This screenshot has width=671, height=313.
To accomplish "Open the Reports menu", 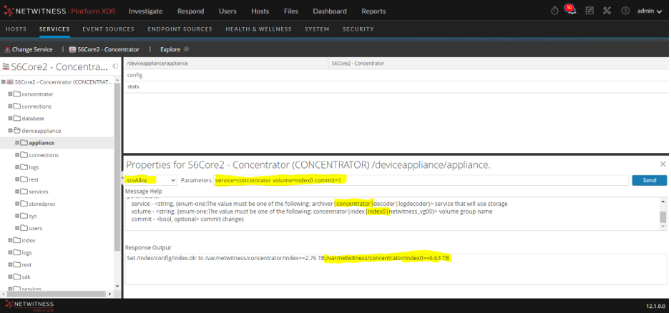I will click(x=373, y=11).
